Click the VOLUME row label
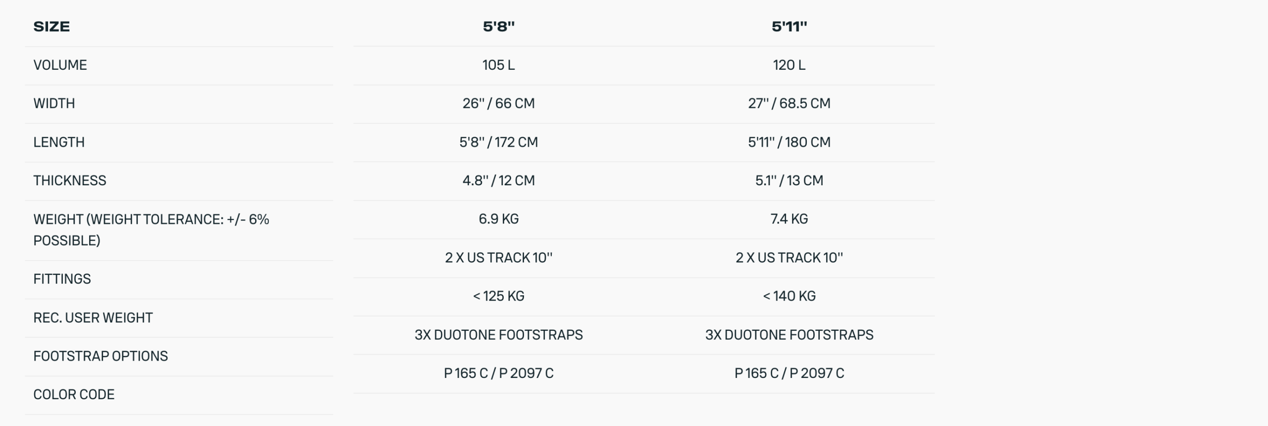This screenshot has height=426, width=1268. point(60,65)
